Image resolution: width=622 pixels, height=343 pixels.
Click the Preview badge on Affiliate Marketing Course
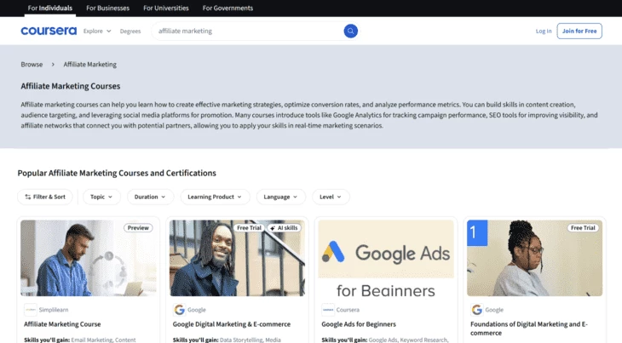[138, 228]
